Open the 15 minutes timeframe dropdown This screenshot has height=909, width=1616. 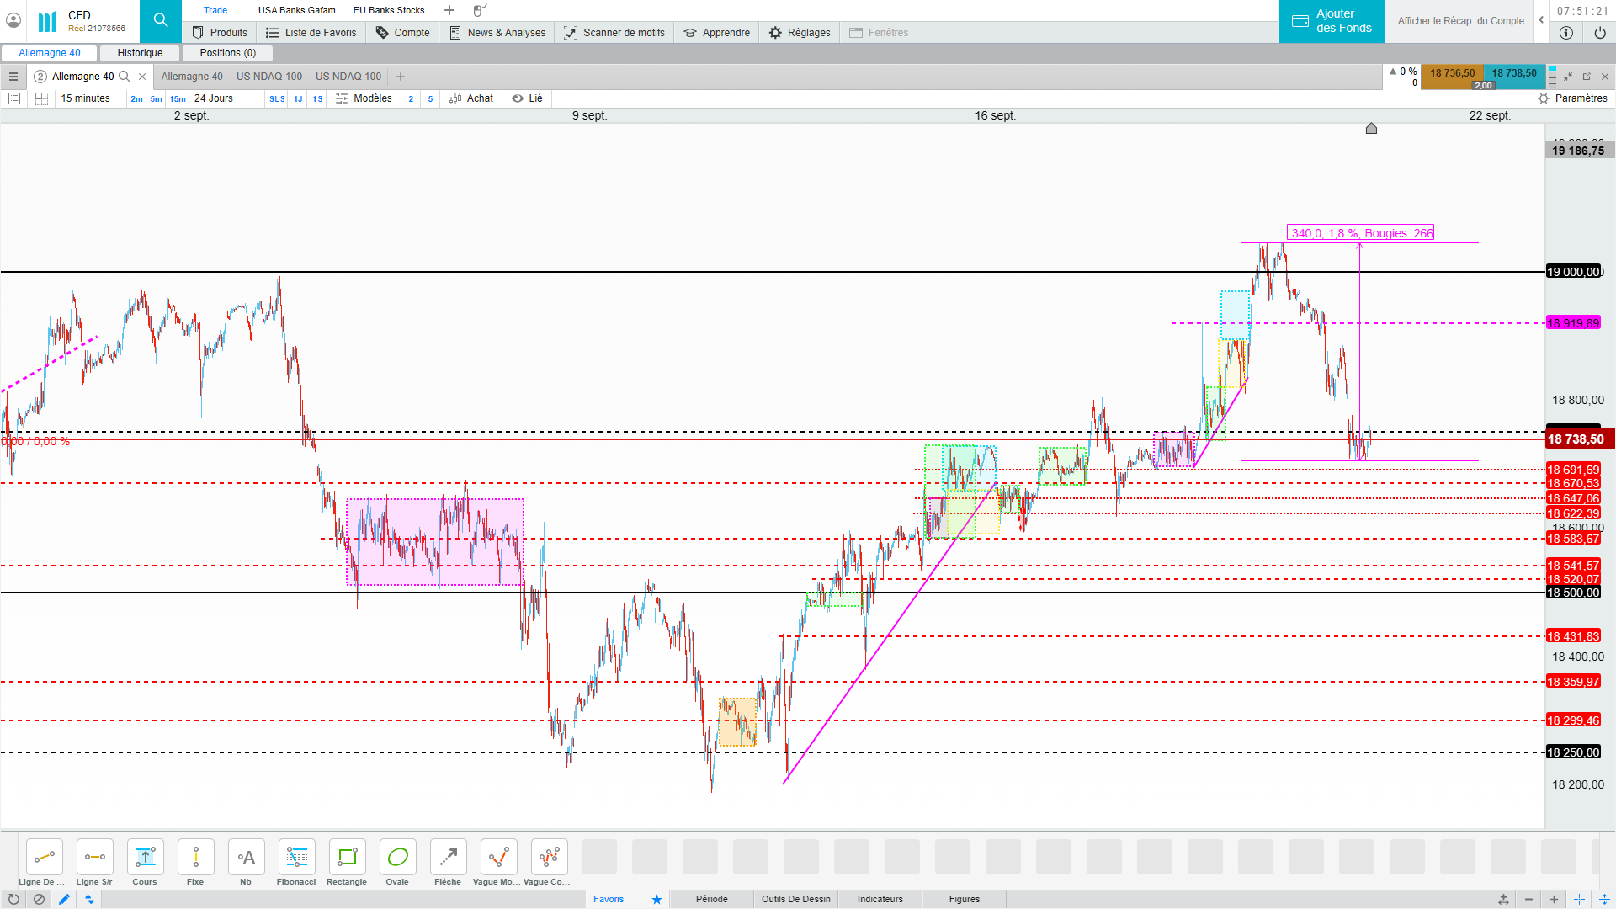[85, 98]
